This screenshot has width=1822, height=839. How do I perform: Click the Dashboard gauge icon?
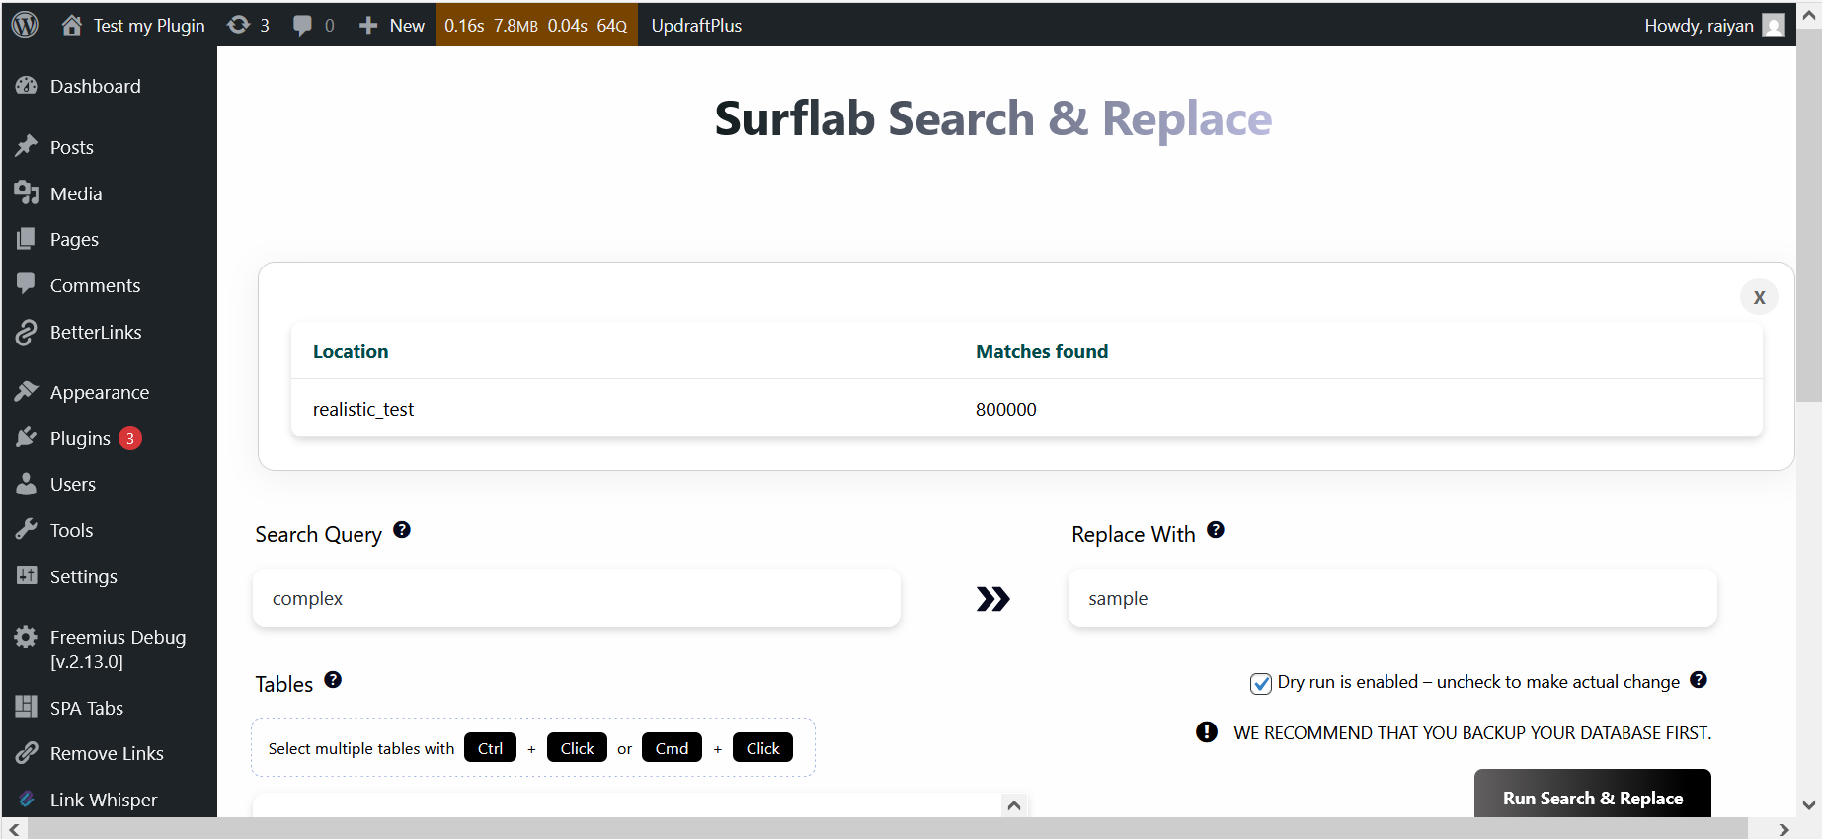[x=27, y=86]
